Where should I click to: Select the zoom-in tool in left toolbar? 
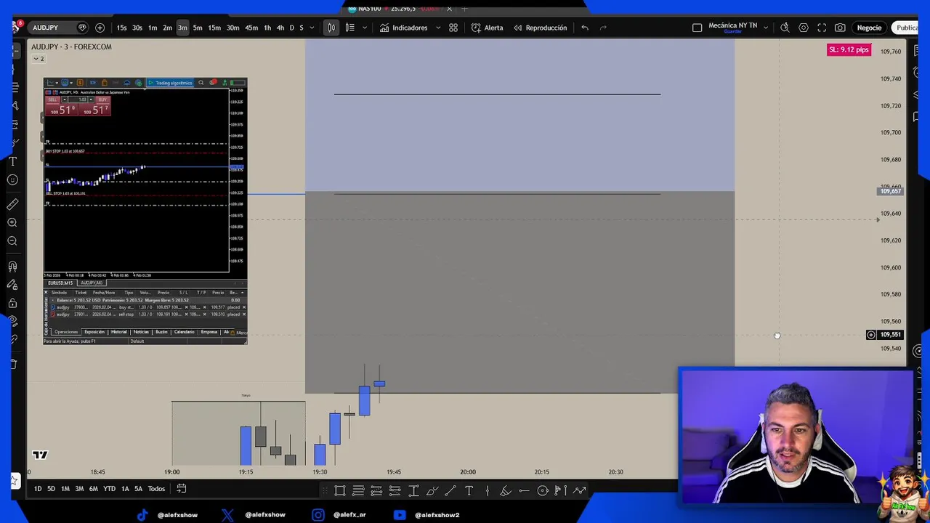coord(12,223)
